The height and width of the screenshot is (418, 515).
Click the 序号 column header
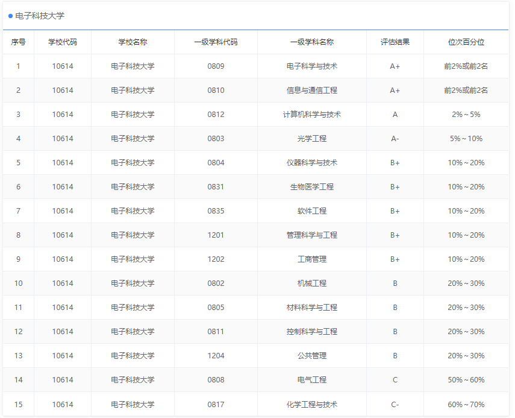(17, 42)
